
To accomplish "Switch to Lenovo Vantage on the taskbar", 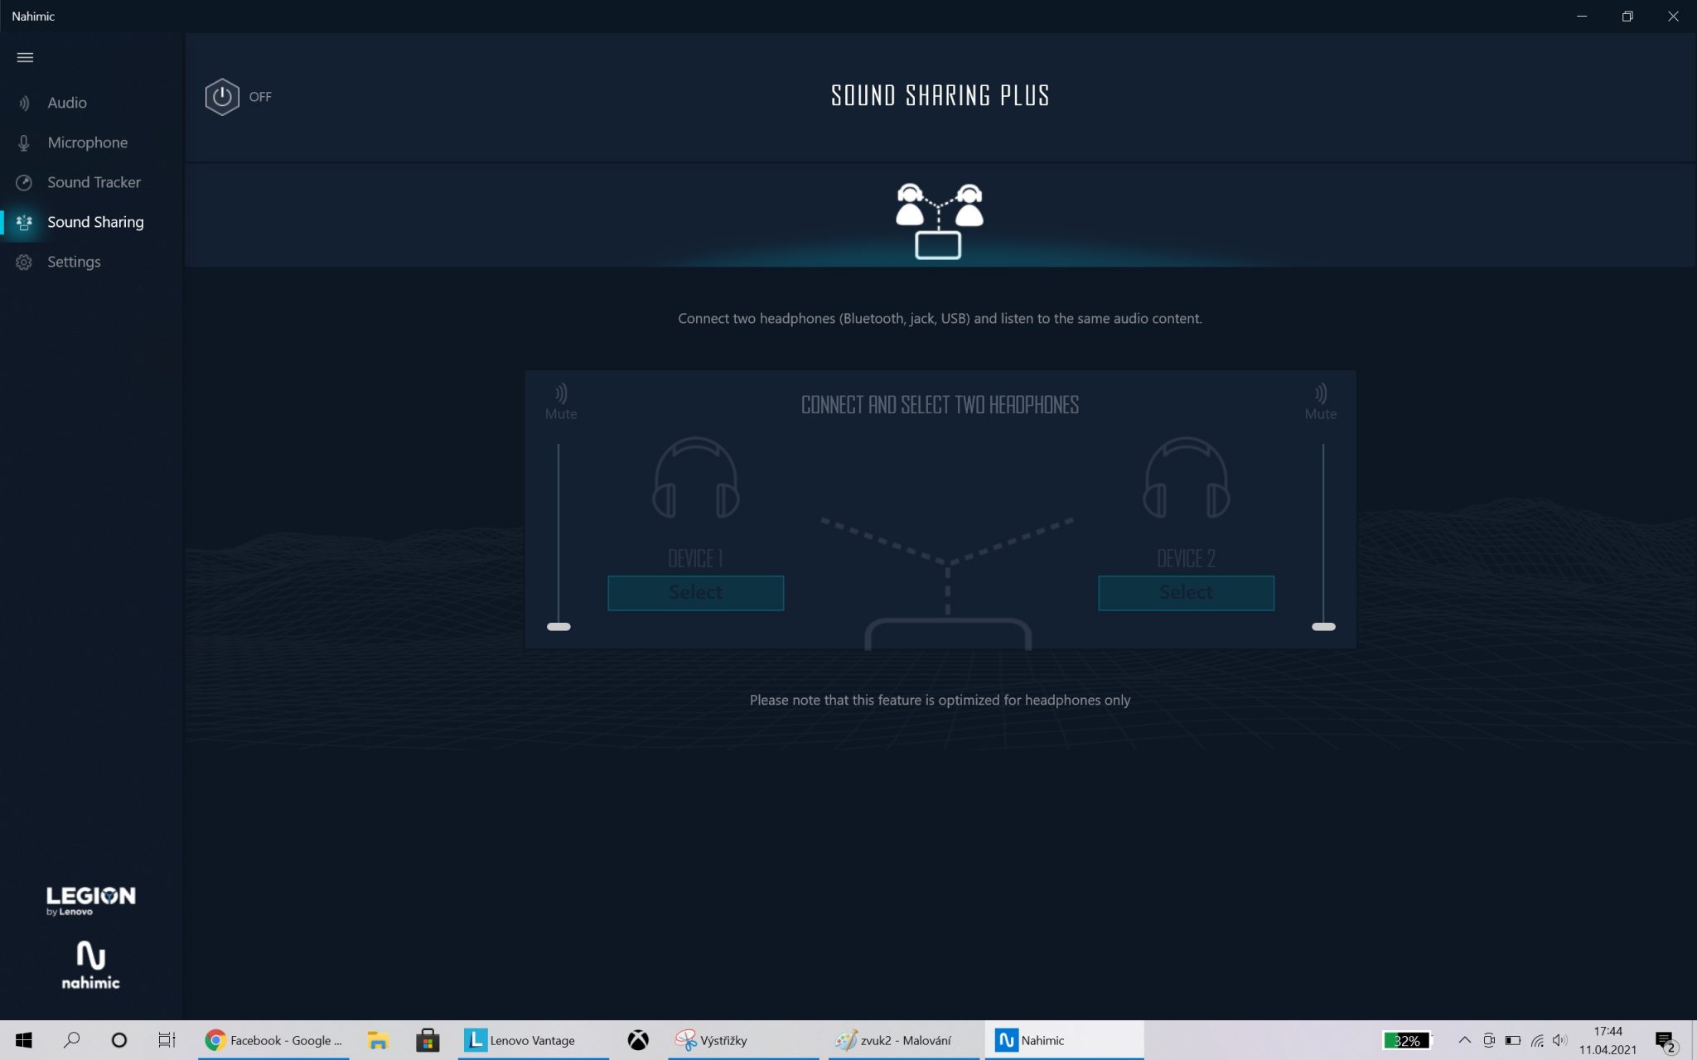I will point(520,1040).
